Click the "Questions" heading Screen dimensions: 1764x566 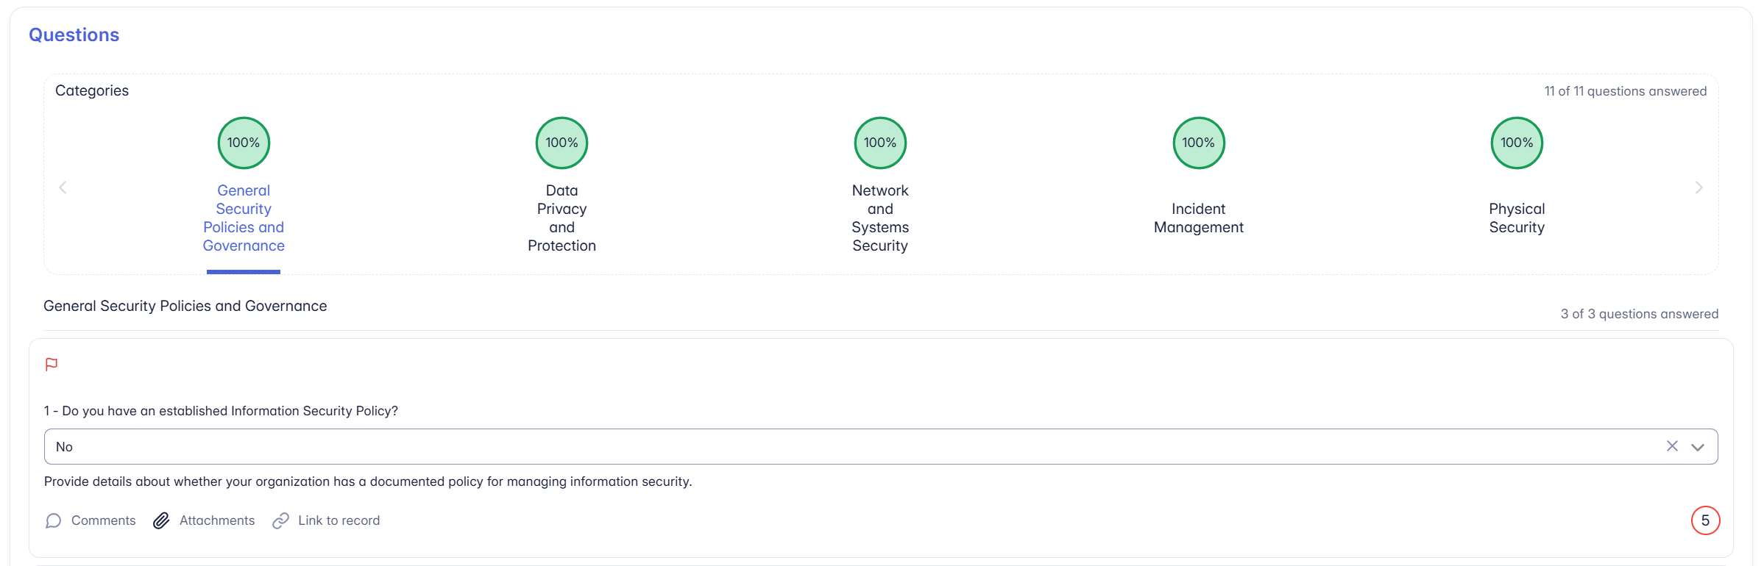pos(74,34)
